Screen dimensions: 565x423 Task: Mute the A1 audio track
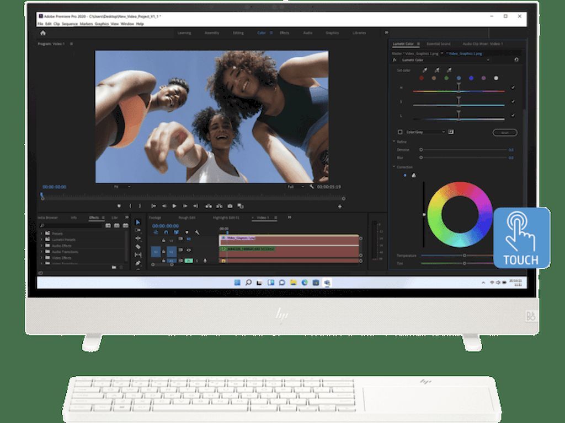189,261
